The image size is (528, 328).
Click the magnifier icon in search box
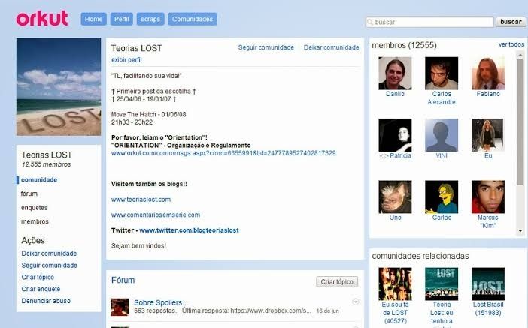(x=370, y=22)
